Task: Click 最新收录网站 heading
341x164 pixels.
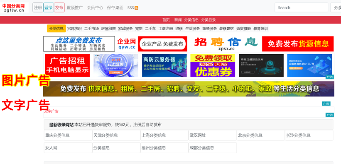Action: (61, 125)
